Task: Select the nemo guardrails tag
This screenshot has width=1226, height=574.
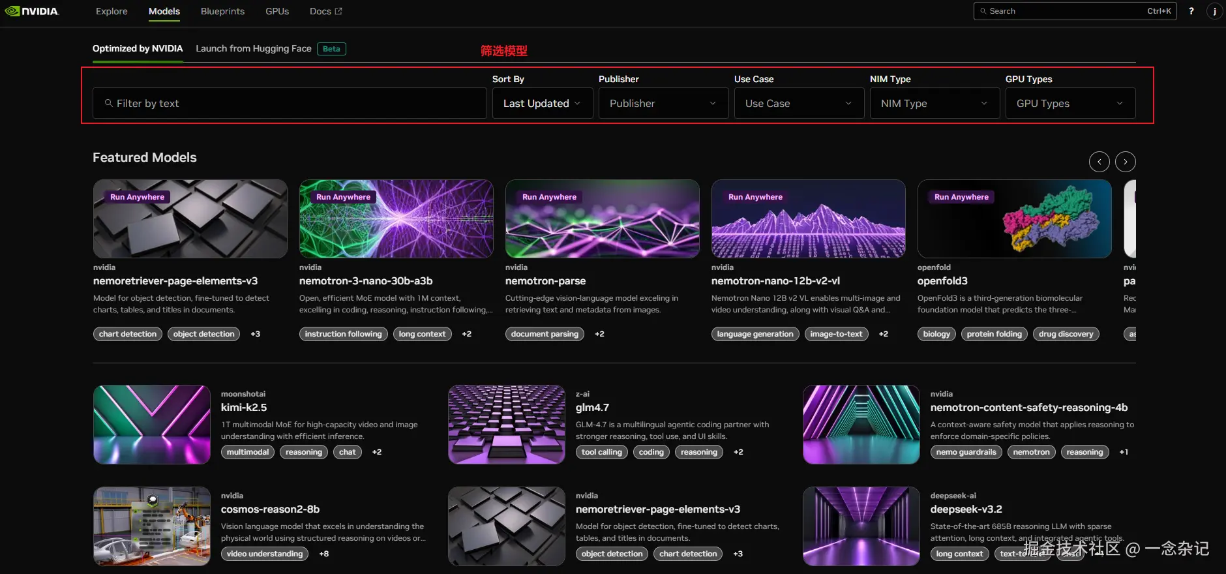Action: tap(966, 452)
